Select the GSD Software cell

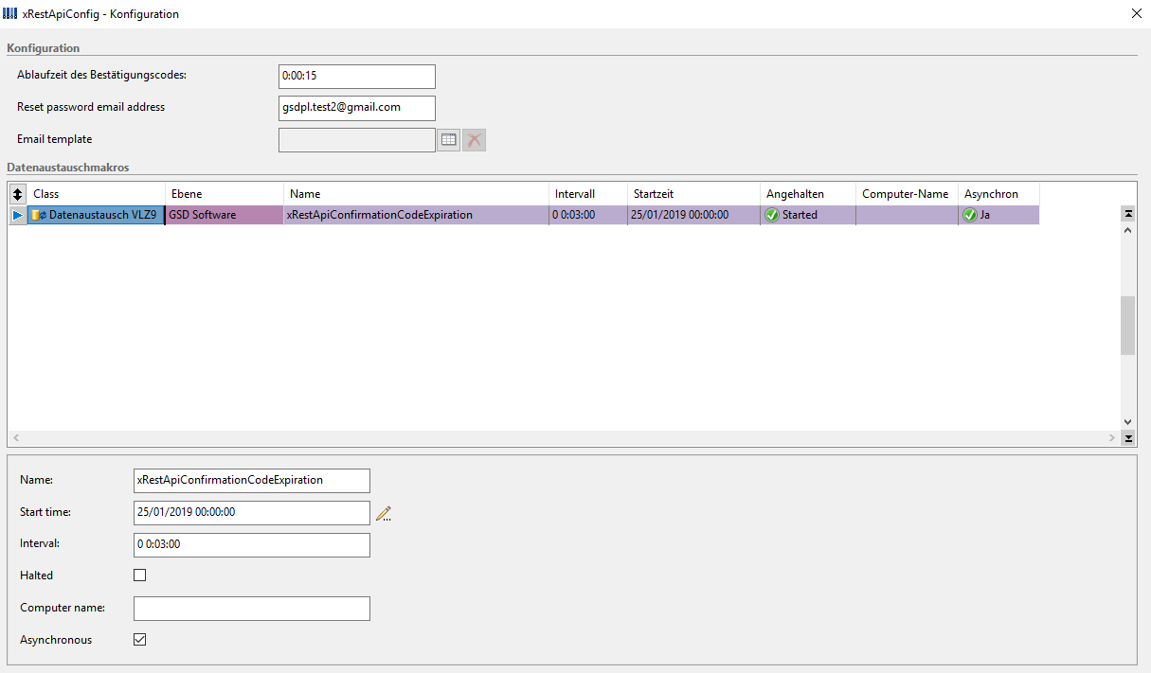(225, 215)
